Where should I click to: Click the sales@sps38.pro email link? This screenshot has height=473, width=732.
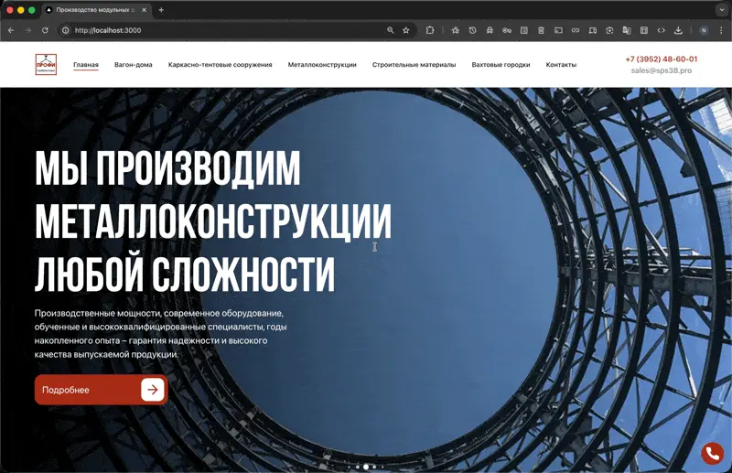(661, 70)
